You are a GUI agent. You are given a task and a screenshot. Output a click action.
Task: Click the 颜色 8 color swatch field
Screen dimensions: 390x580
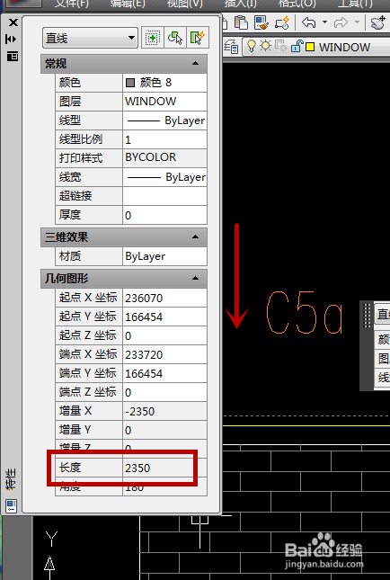pos(164,83)
